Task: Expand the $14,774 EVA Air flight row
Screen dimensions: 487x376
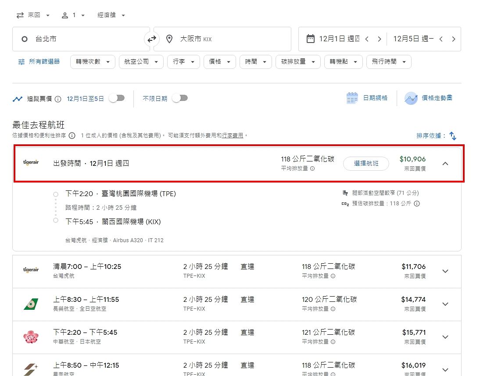Action: 445,304
